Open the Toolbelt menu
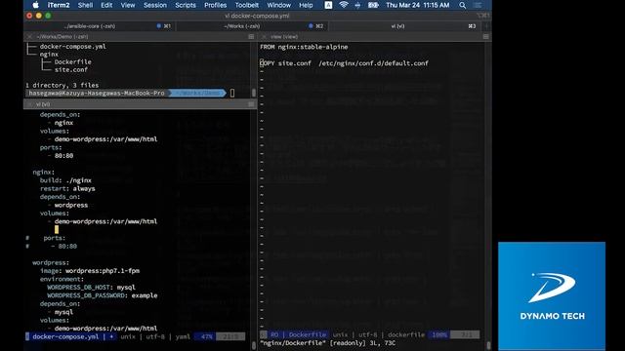625x351 pixels. tap(247, 5)
